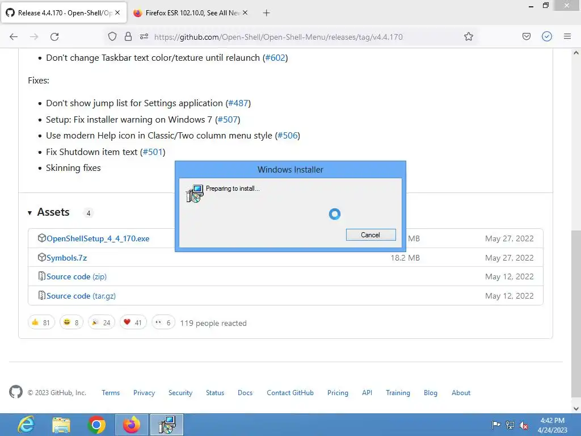Open the Privacy footer link

pos(144,393)
